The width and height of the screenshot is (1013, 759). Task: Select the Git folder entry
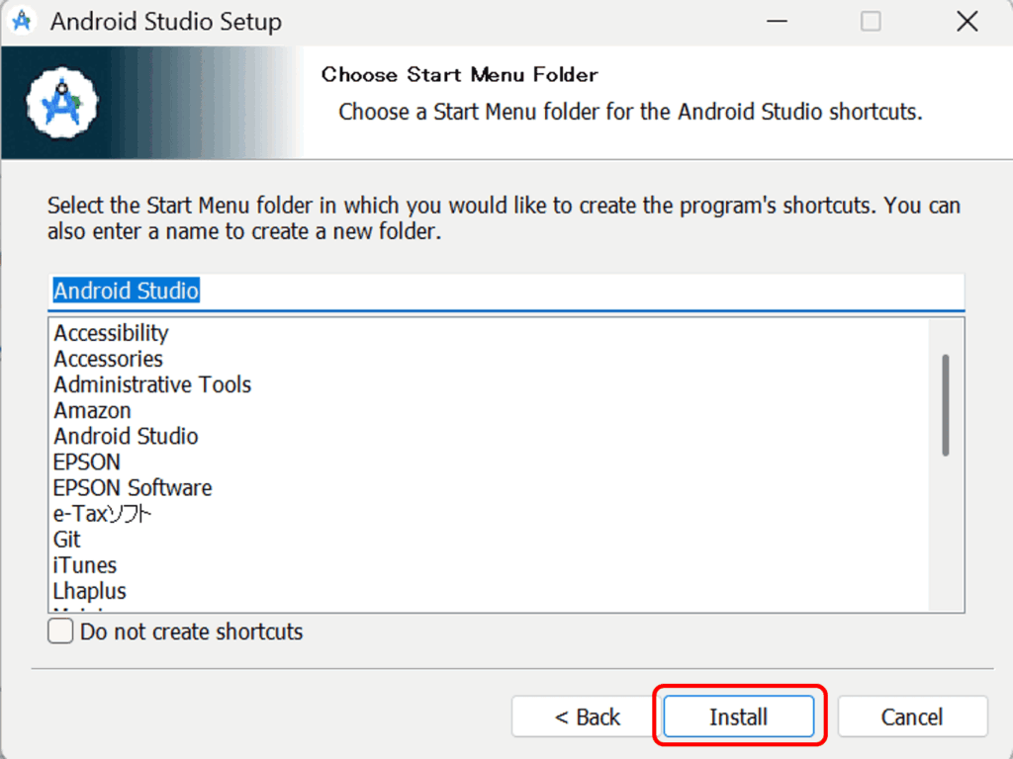pyautogui.click(x=67, y=540)
